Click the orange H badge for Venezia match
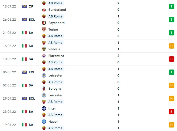The height and width of the screenshot is (131, 177). click(171, 46)
